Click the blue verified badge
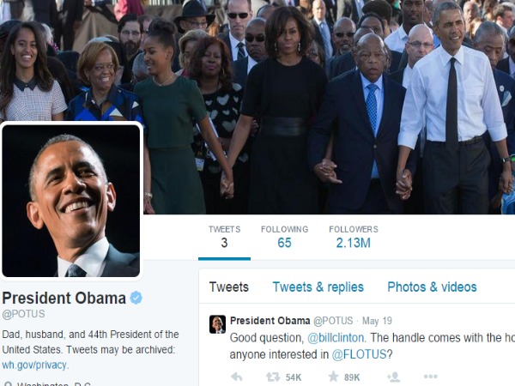This screenshot has height=386, width=515. (x=136, y=298)
